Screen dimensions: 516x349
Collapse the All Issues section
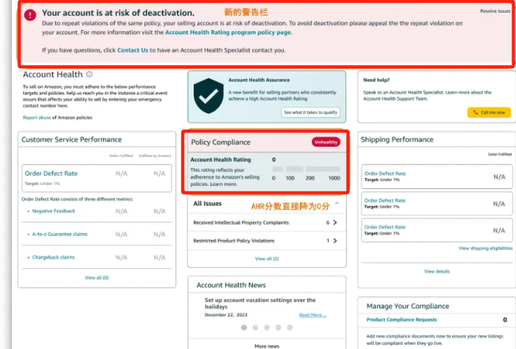click(336, 203)
